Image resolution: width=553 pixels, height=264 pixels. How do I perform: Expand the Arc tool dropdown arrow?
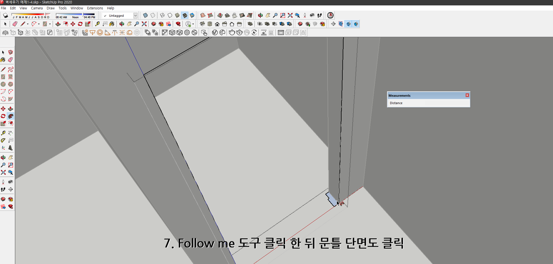39,24
